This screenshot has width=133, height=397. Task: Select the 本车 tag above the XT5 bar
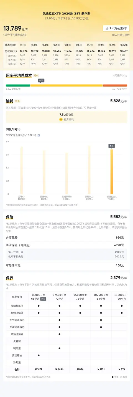click(x=112, y=146)
